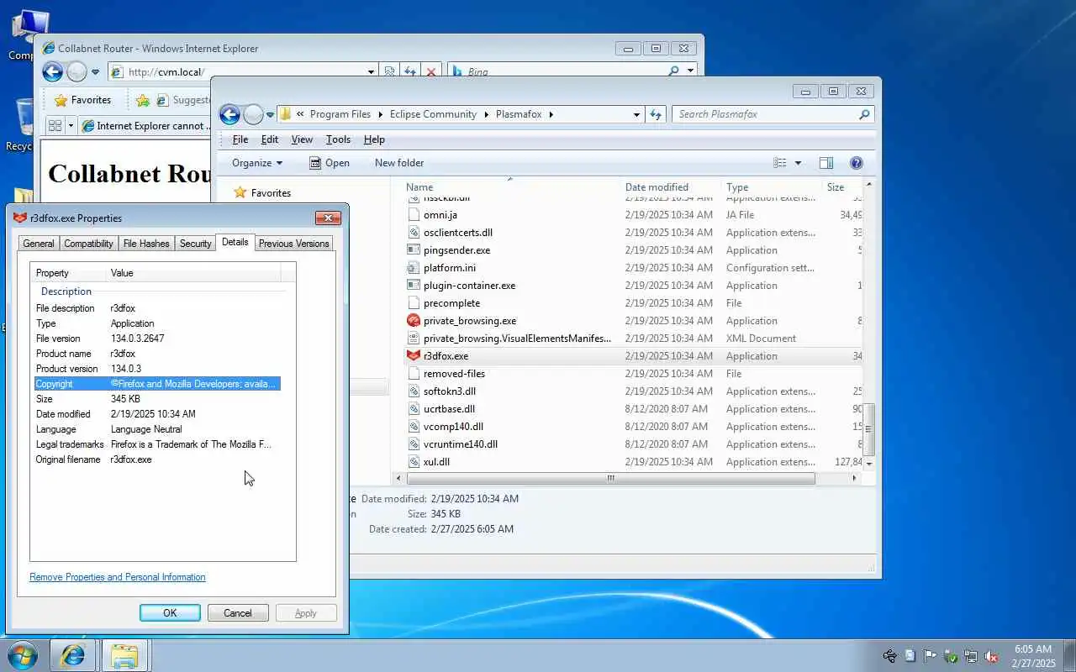Screen dimensions: 1076x672
Task: Click the muted volume tray icon
Action: coord(991,656)
